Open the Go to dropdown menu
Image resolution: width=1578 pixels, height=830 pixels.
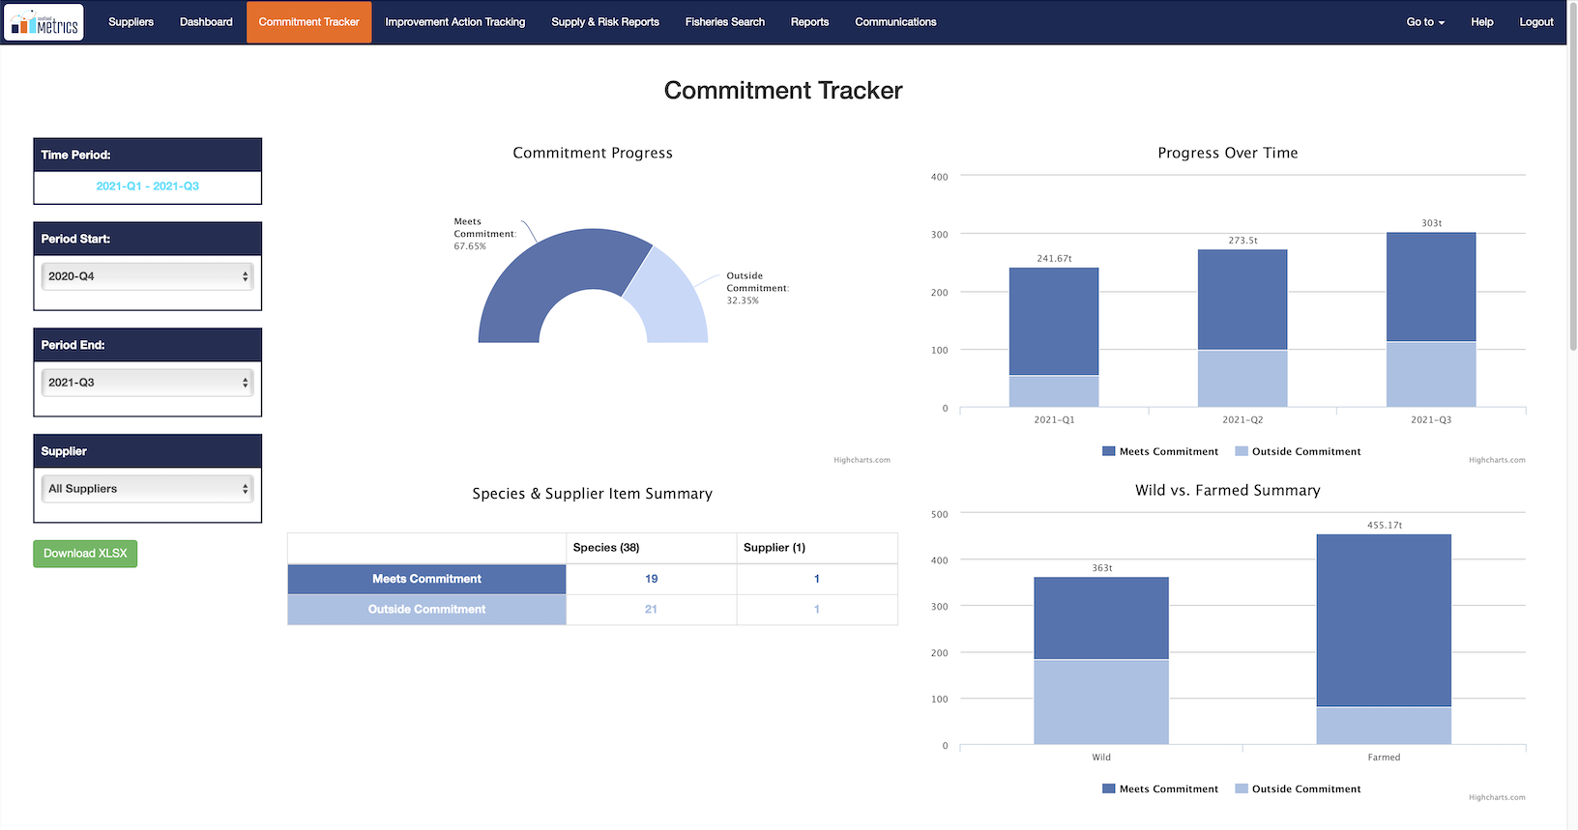click(1424, 22)
